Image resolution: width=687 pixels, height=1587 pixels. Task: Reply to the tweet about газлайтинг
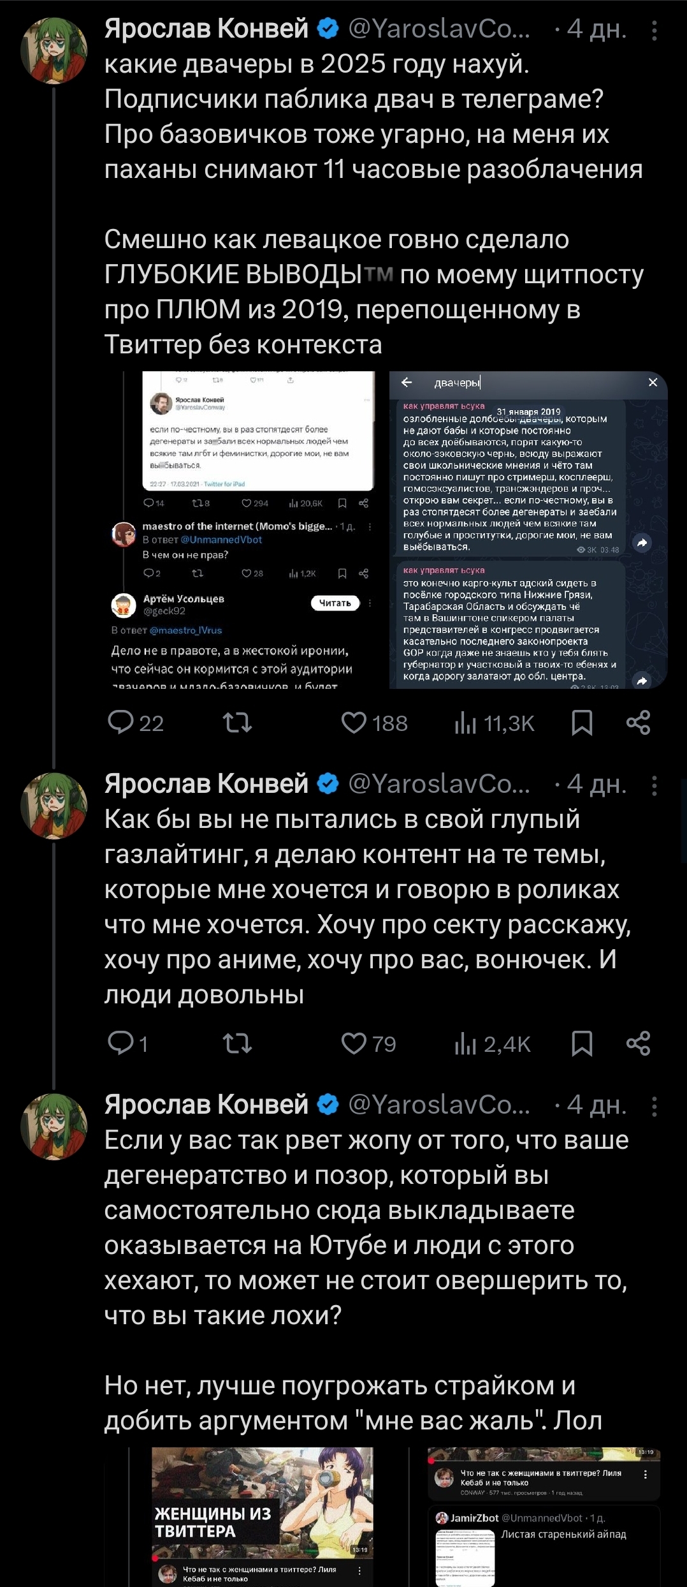pos(121,1044)
